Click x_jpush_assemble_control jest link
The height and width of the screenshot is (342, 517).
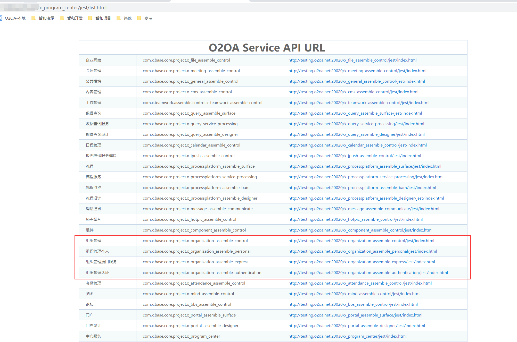[x=355, y=156]
